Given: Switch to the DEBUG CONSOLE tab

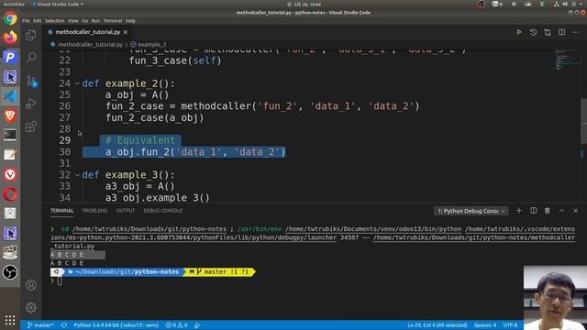Looking at the screenshot, I should (x=163, y=211).
